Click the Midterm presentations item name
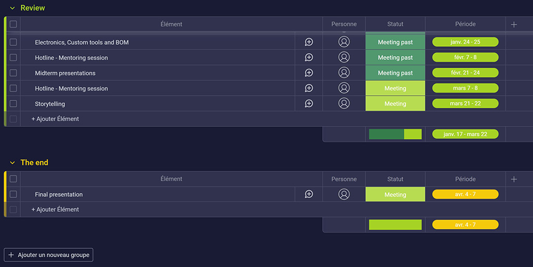Image resolution: width=533 pixels, height=267 pixels. [x=65, y=73]
